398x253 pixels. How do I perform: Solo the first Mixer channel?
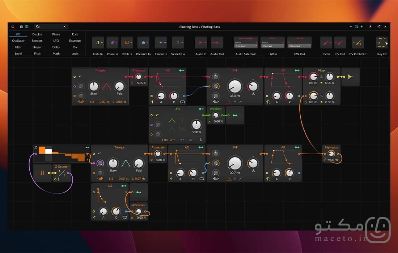321,77
